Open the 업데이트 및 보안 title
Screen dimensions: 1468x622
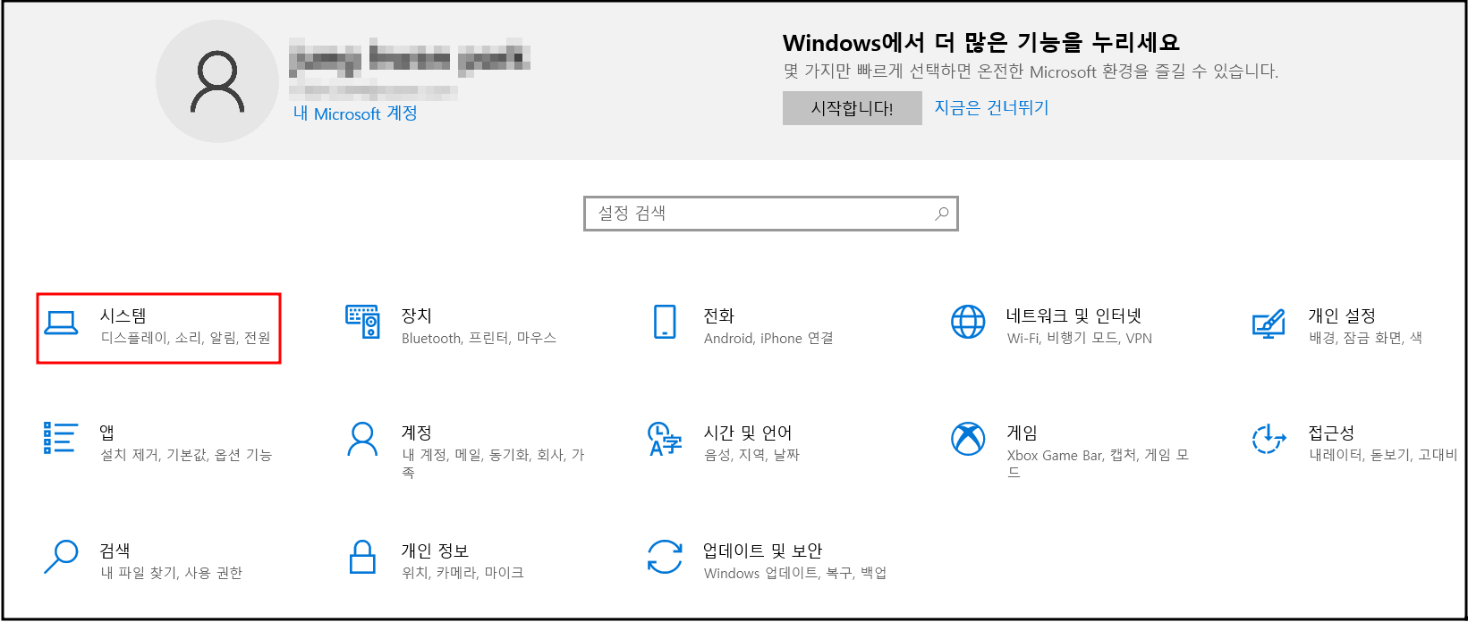click(763, 551)
